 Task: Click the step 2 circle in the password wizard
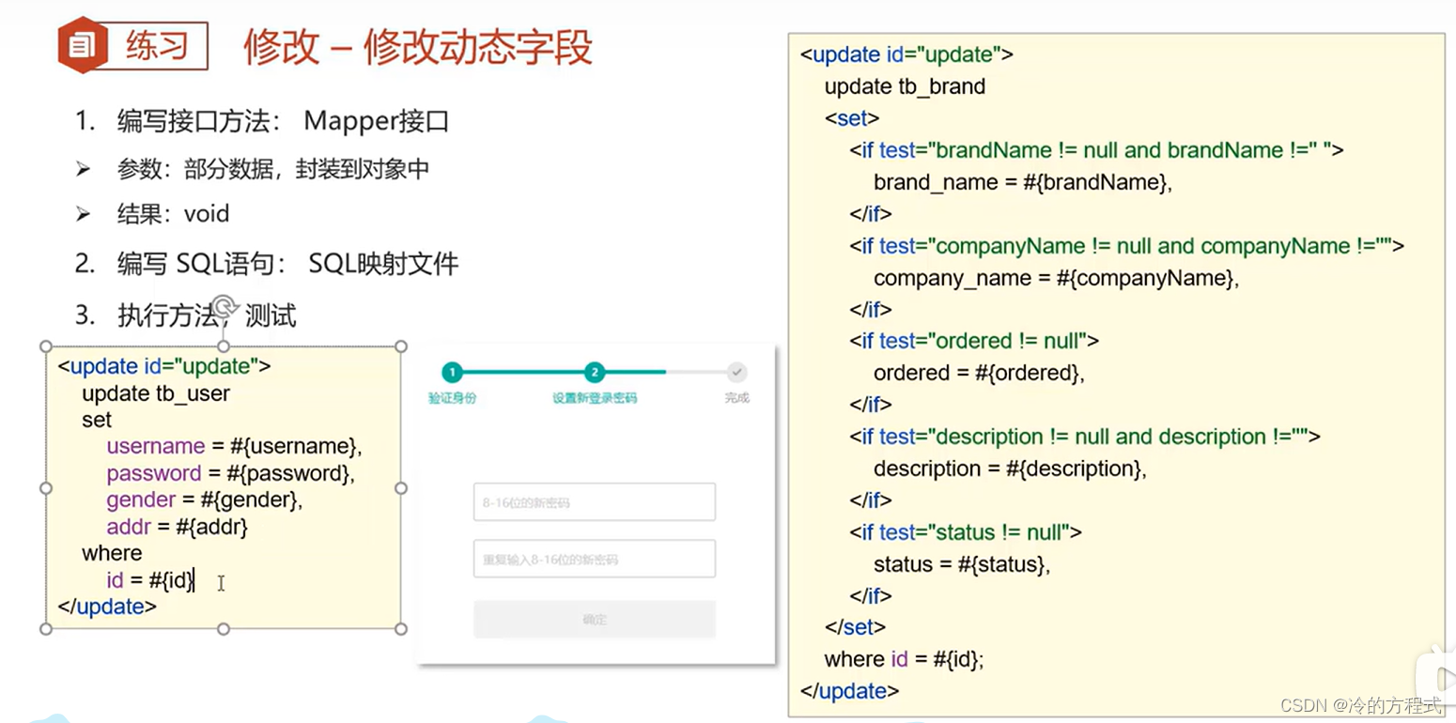point(595,372)
